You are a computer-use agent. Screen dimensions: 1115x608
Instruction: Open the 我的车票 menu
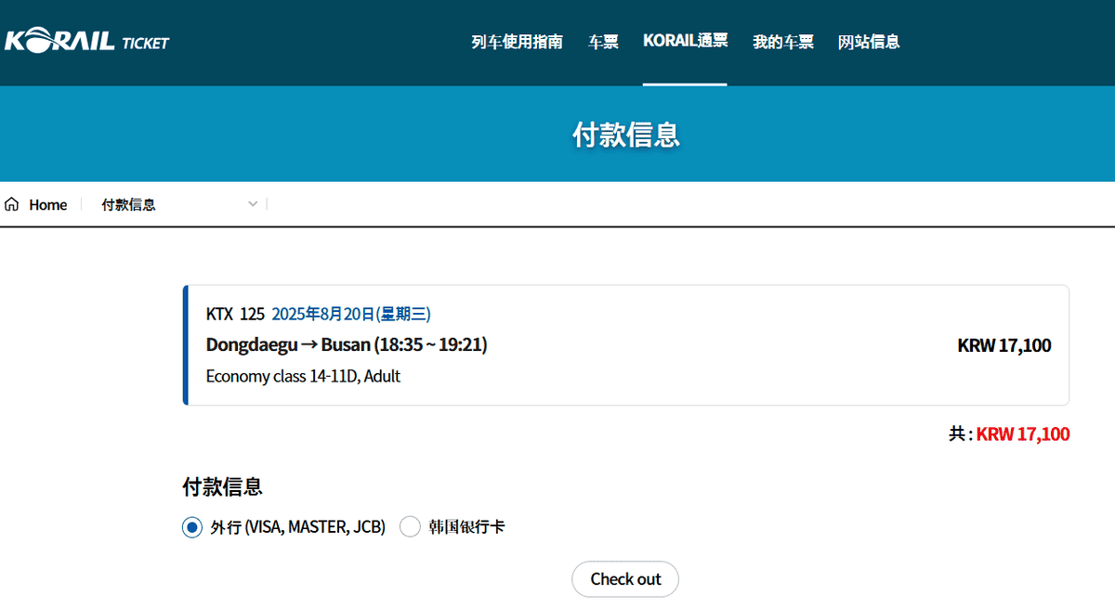coord(782,42)
